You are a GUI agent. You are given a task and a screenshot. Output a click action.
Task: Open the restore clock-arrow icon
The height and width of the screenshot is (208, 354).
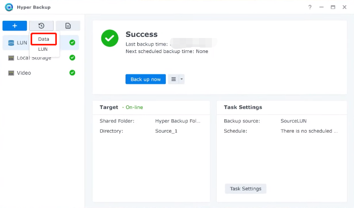tap(41, 26)
